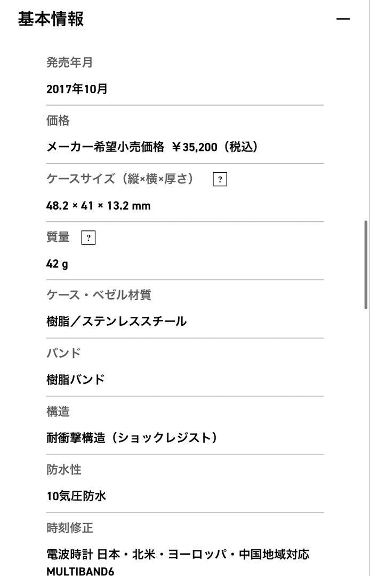Click the 樹脂/ステンレススチール material value

pos(116,322)
